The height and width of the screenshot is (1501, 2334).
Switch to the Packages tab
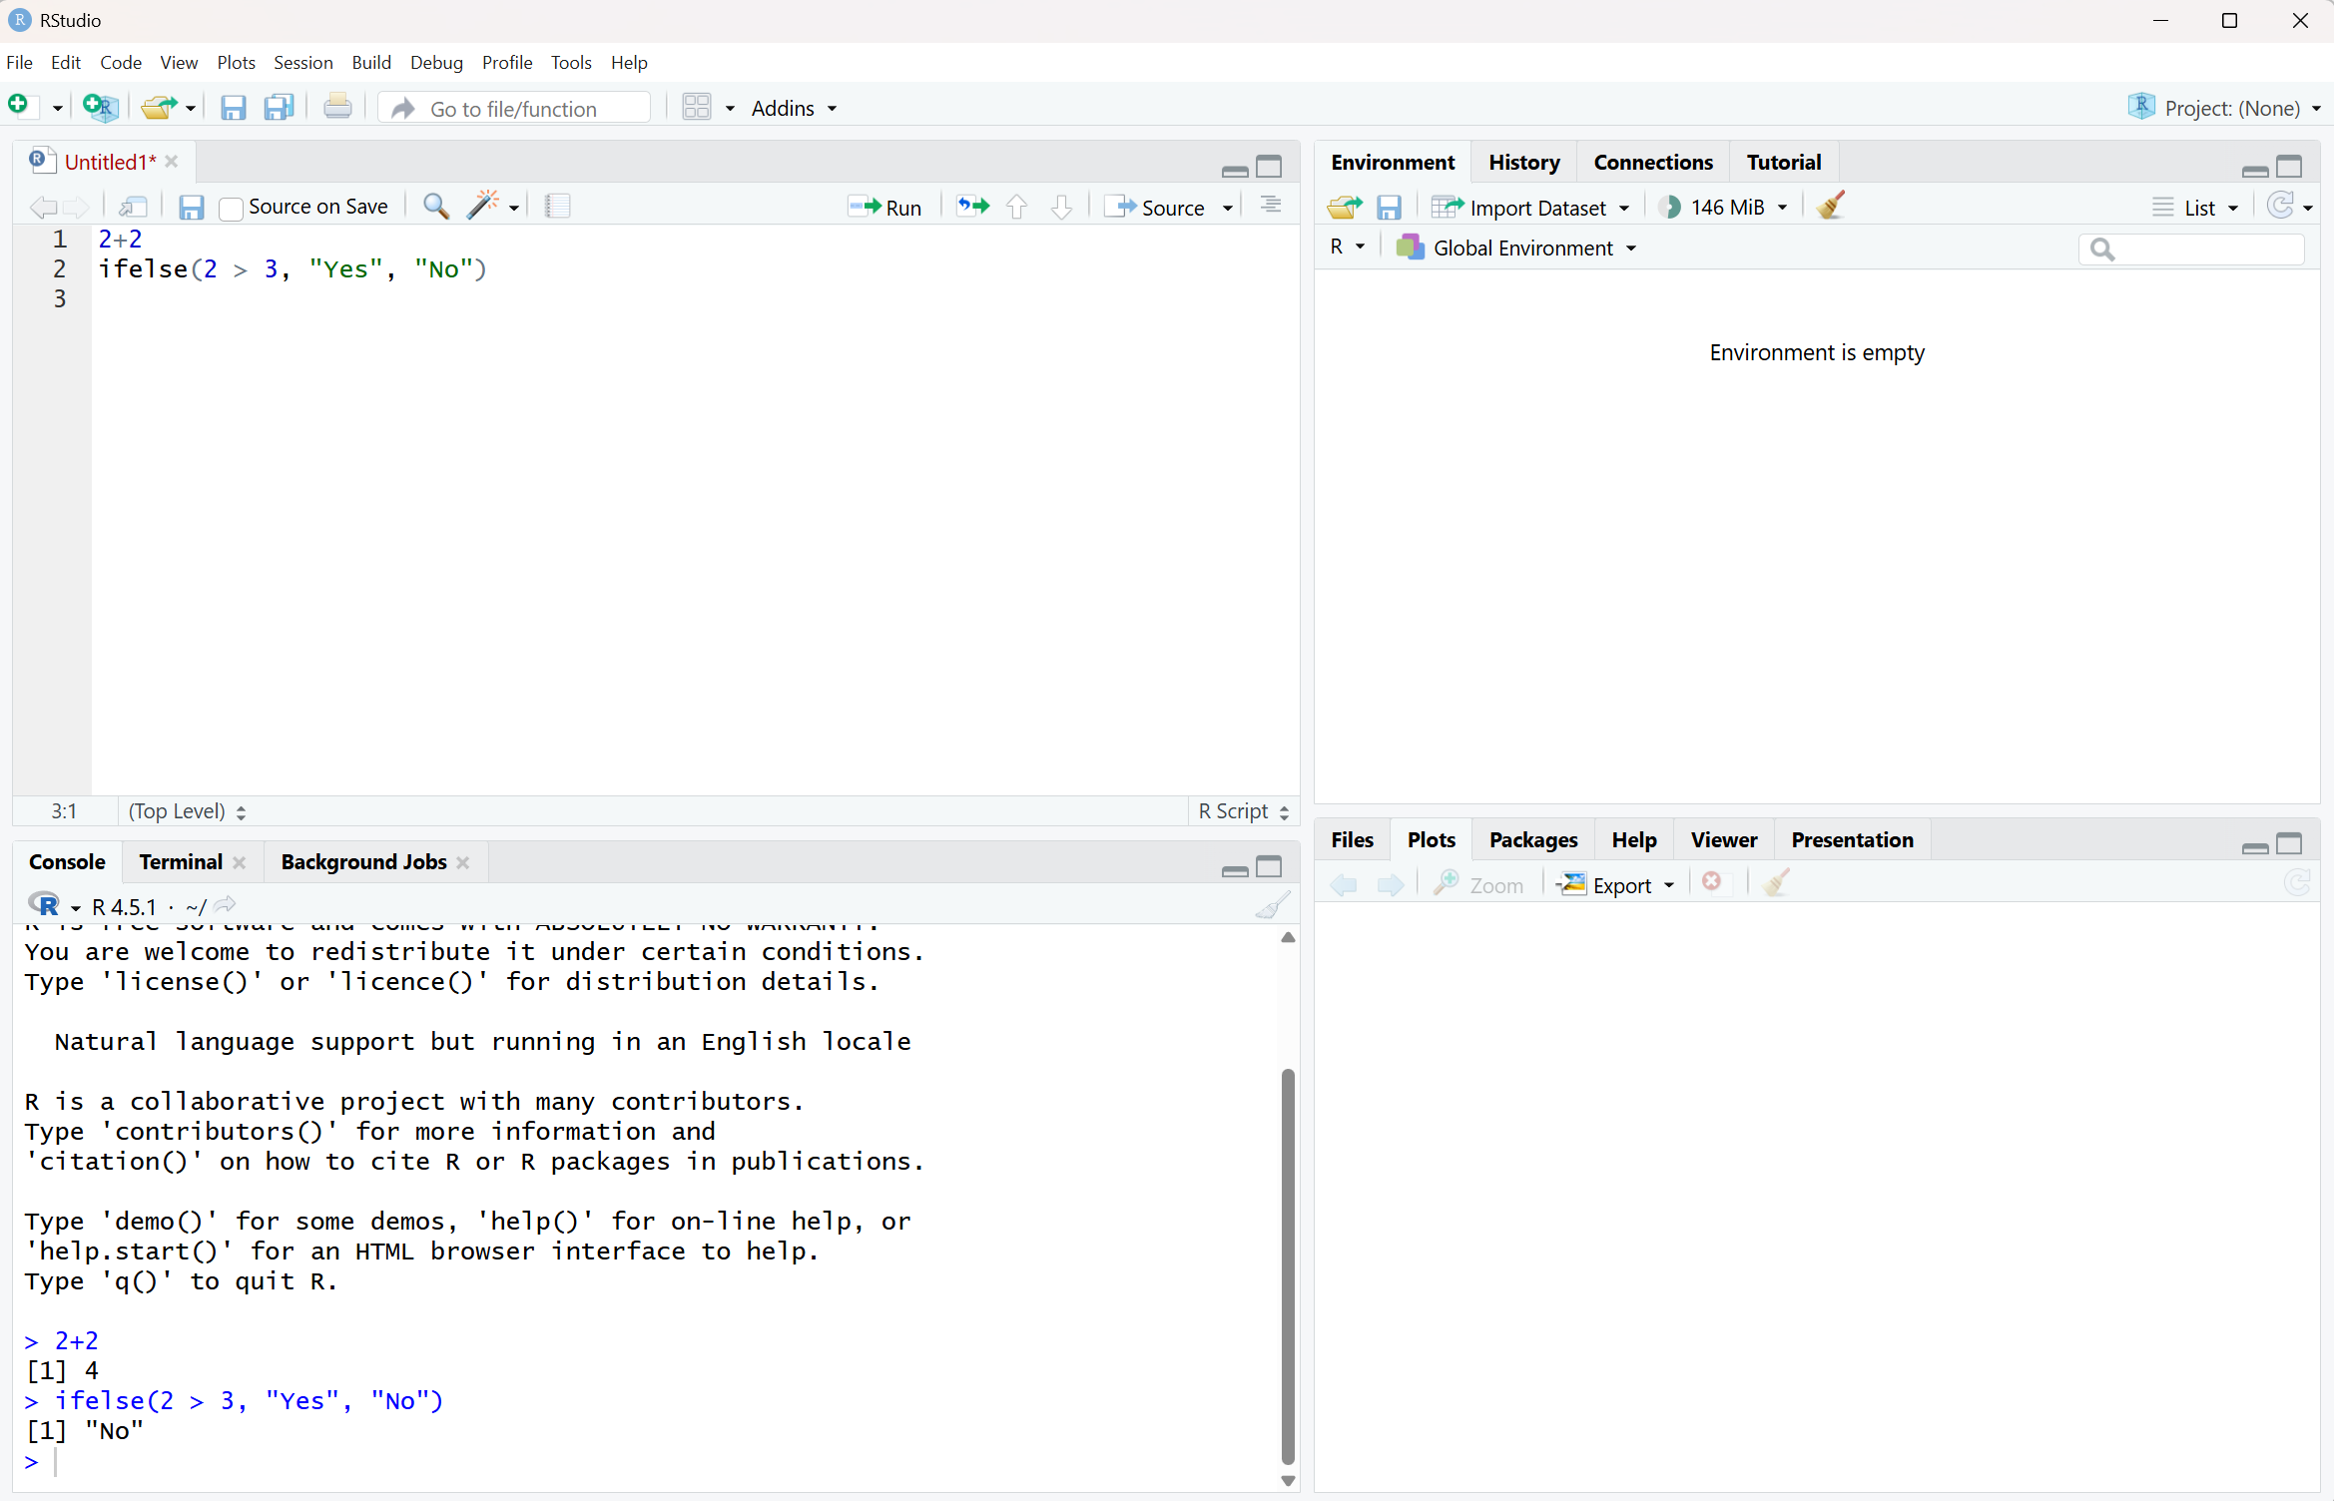pos(1532,840)
